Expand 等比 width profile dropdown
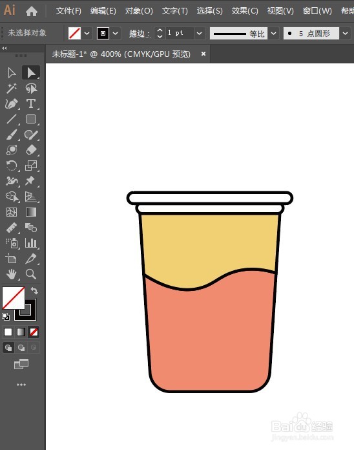 tap(274, 33)
